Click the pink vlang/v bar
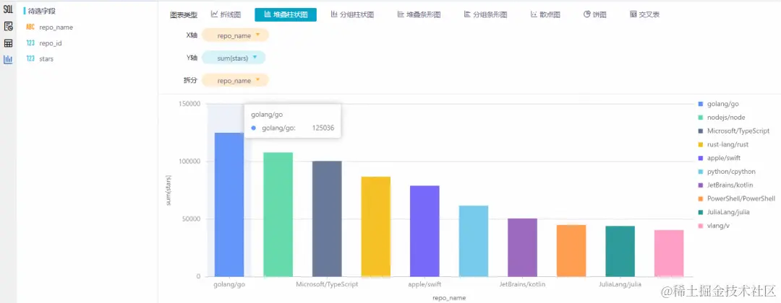 669,253
